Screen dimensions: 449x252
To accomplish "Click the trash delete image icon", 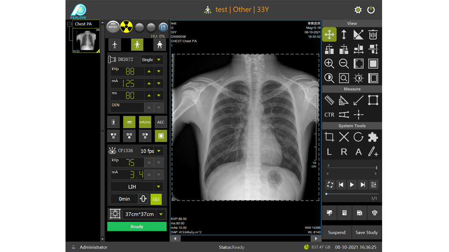I will pyautogui.click(x=373, y=35).
